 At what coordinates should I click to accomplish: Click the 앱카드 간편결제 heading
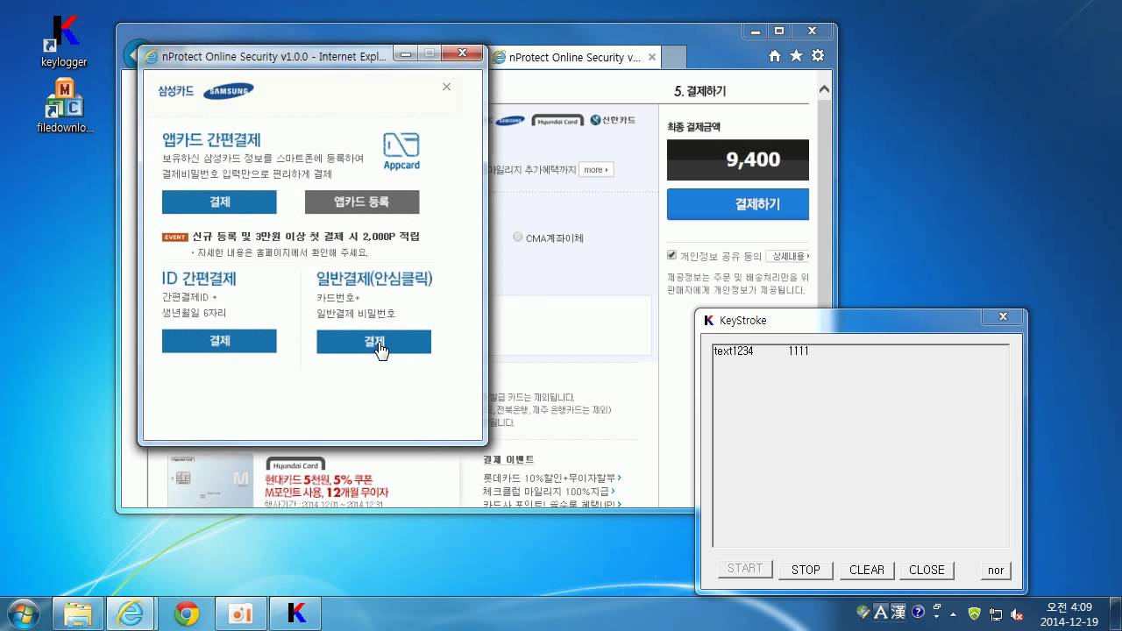coord(211,140)
